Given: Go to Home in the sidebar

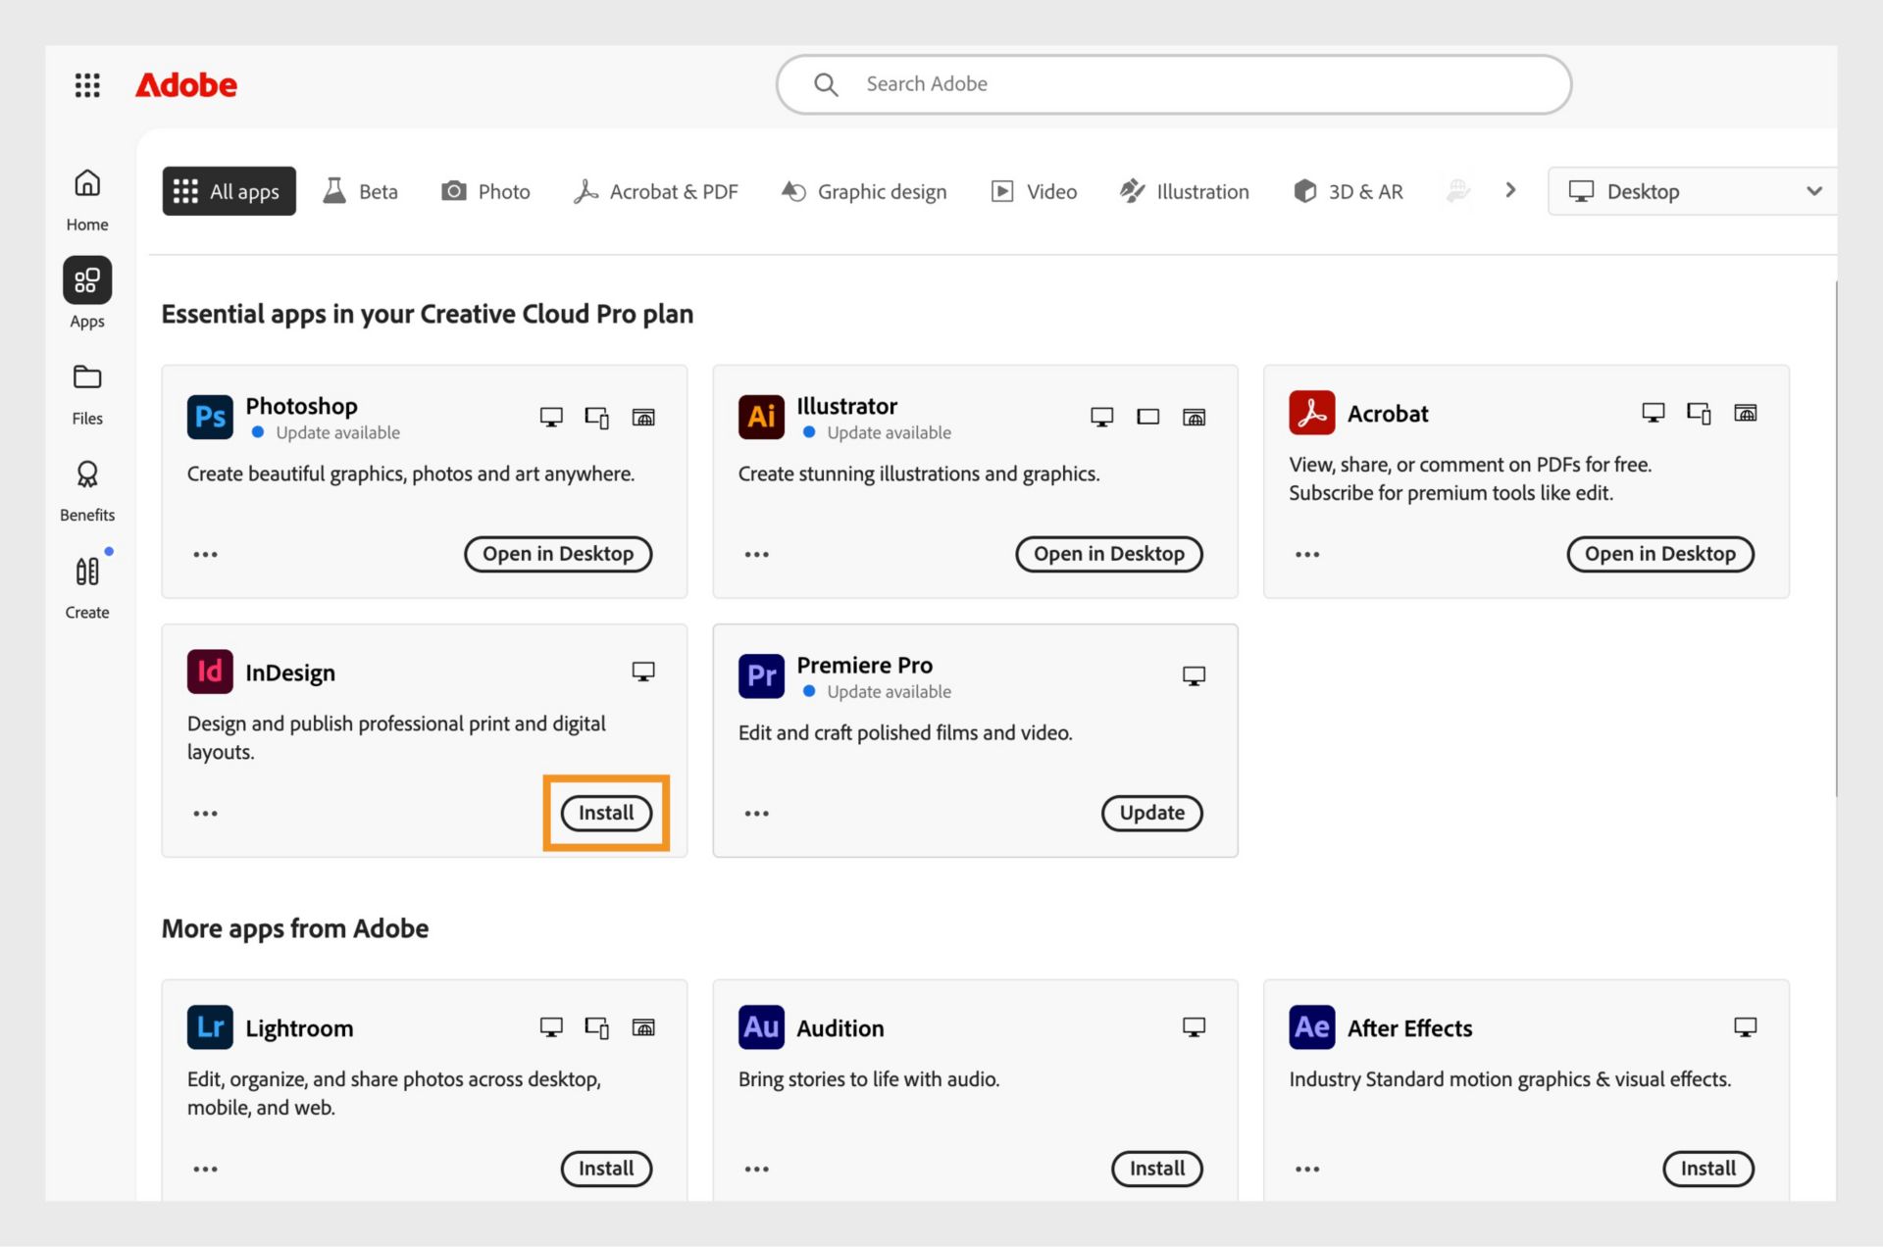Looking at the screenshot, I should [x=87, y=199].
